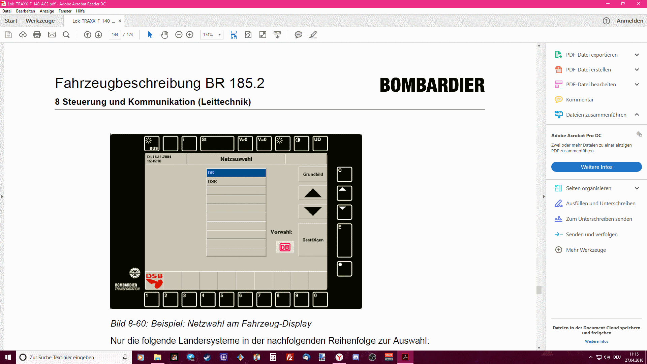Click the vertical scrollbar thumb
647x364 pixels.
[539, 290]
